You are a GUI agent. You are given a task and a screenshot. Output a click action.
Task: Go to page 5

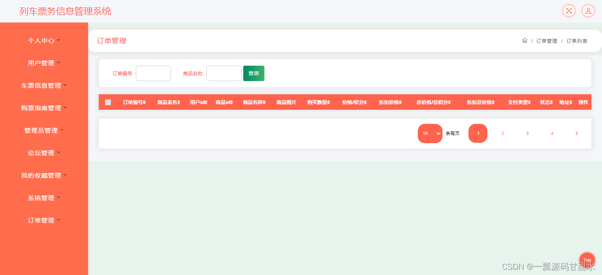(x=576, y=134)
